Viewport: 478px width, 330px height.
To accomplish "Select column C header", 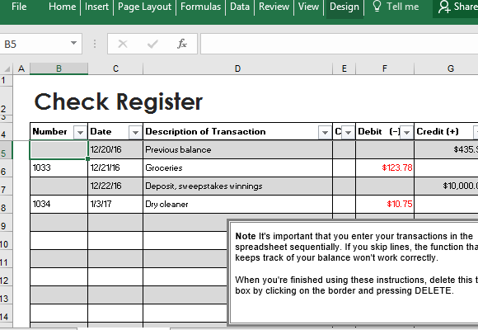I will (x=115, y=68).
